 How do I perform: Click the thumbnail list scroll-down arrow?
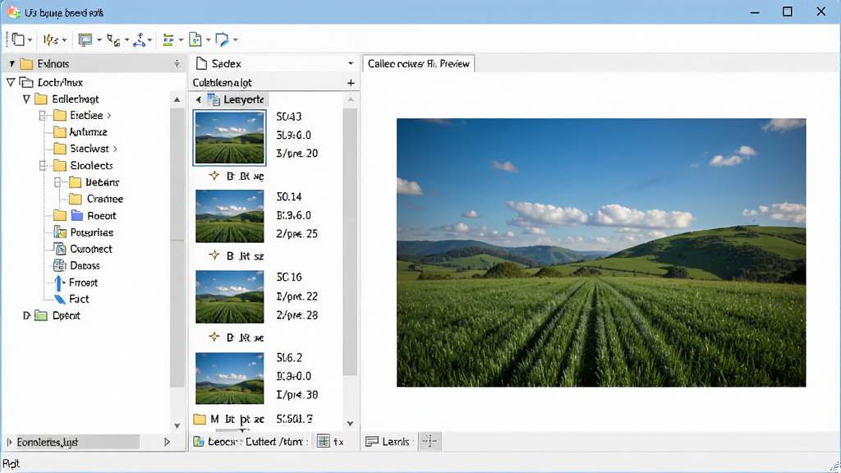[350, 424]
